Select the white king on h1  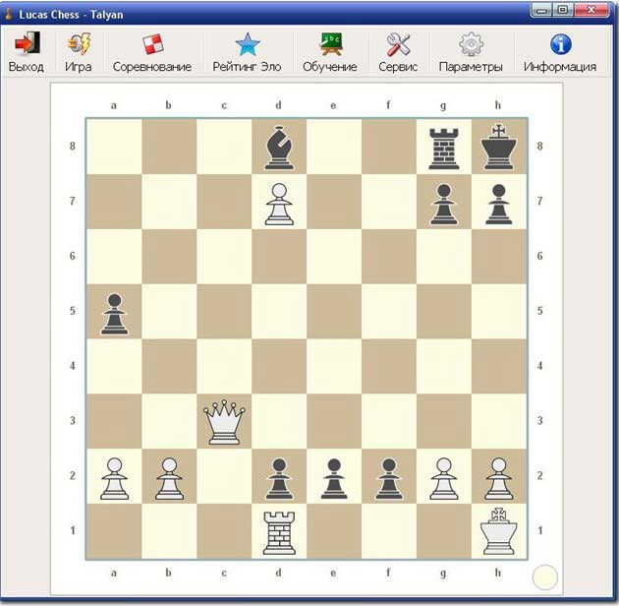click(498, 531)
